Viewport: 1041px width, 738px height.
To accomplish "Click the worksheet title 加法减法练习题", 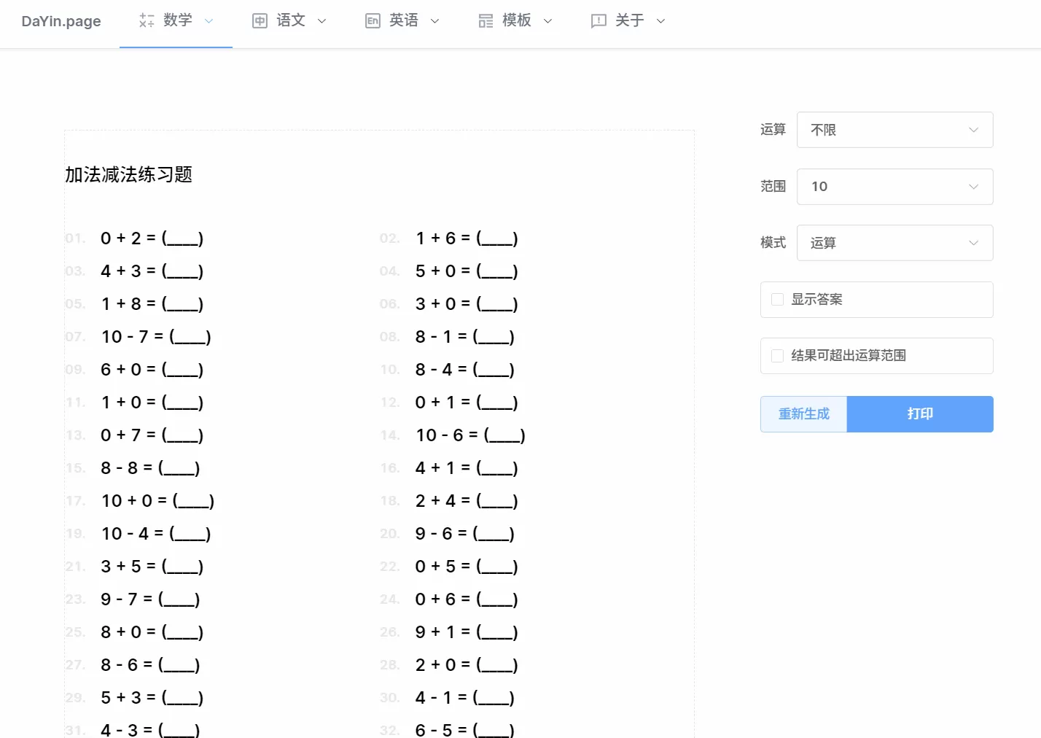I will click(x=128, y=174).
